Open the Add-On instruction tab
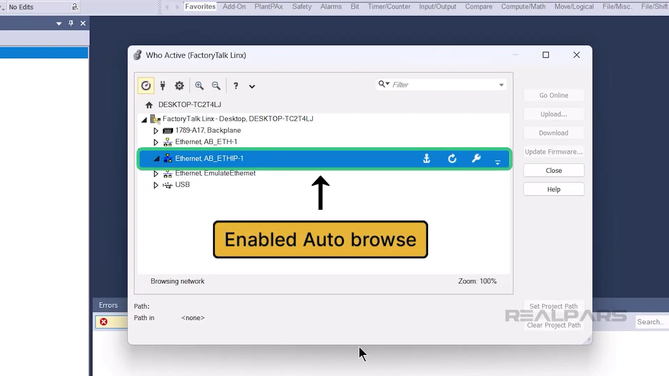Viewport: 669px width, 376px height. click(234, 7)
